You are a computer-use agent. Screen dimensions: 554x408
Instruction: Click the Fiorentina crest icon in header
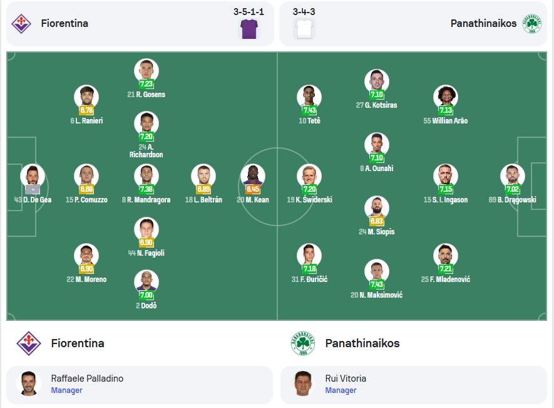pyautogui.click(x=21, y=24)
